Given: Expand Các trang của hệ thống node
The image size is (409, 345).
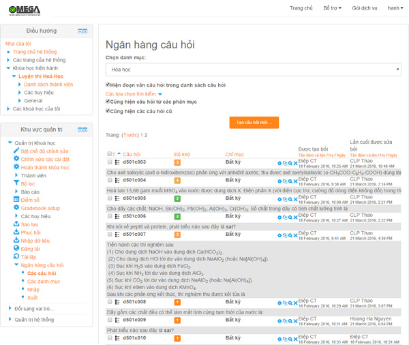Looking at the screenshot, I should pyautogui.click(x=8, y=60).
